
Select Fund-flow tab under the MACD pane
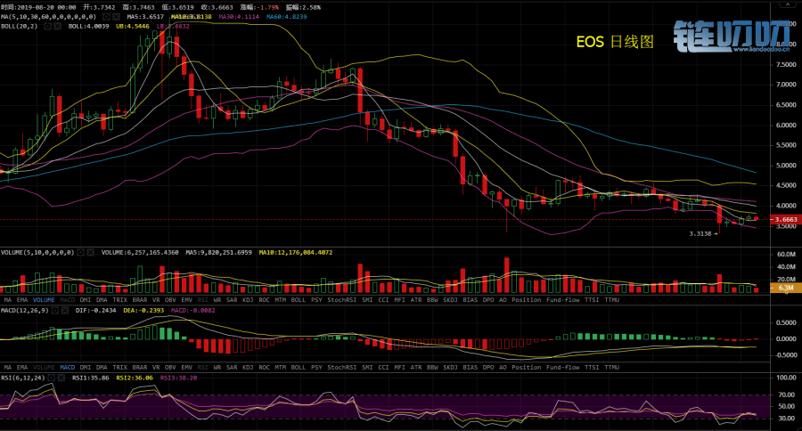click(562, 368)
